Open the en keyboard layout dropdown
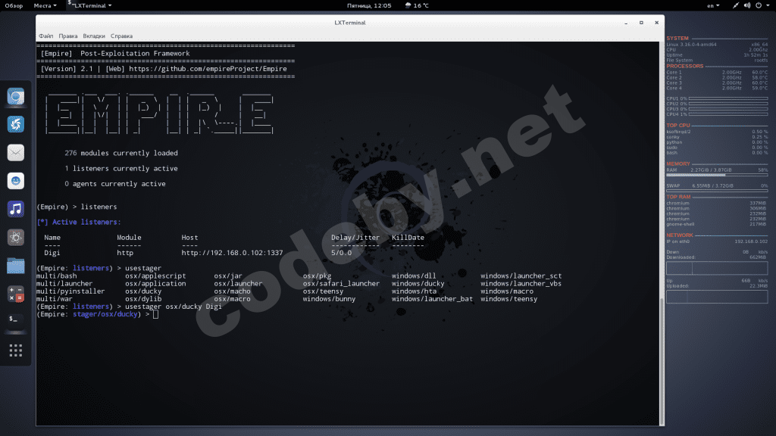The image size is (776, 436). coord(713,5)
